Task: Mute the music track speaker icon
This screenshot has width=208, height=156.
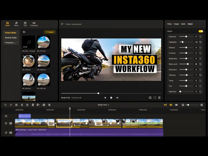Action: [x=11, y=133]
